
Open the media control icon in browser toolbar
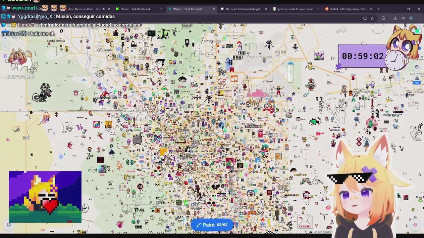click(x=403, y=18)
